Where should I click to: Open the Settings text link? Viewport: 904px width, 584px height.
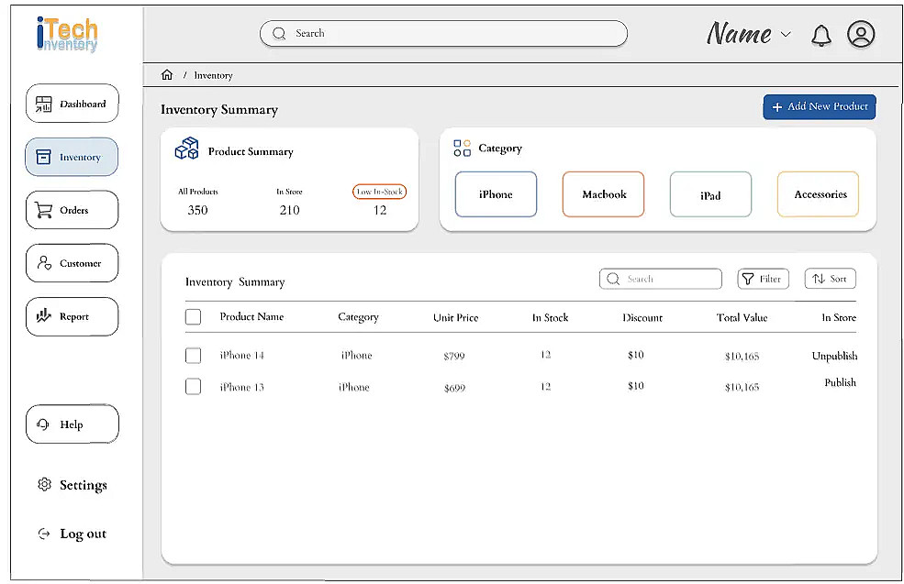(x=83, y=485)
